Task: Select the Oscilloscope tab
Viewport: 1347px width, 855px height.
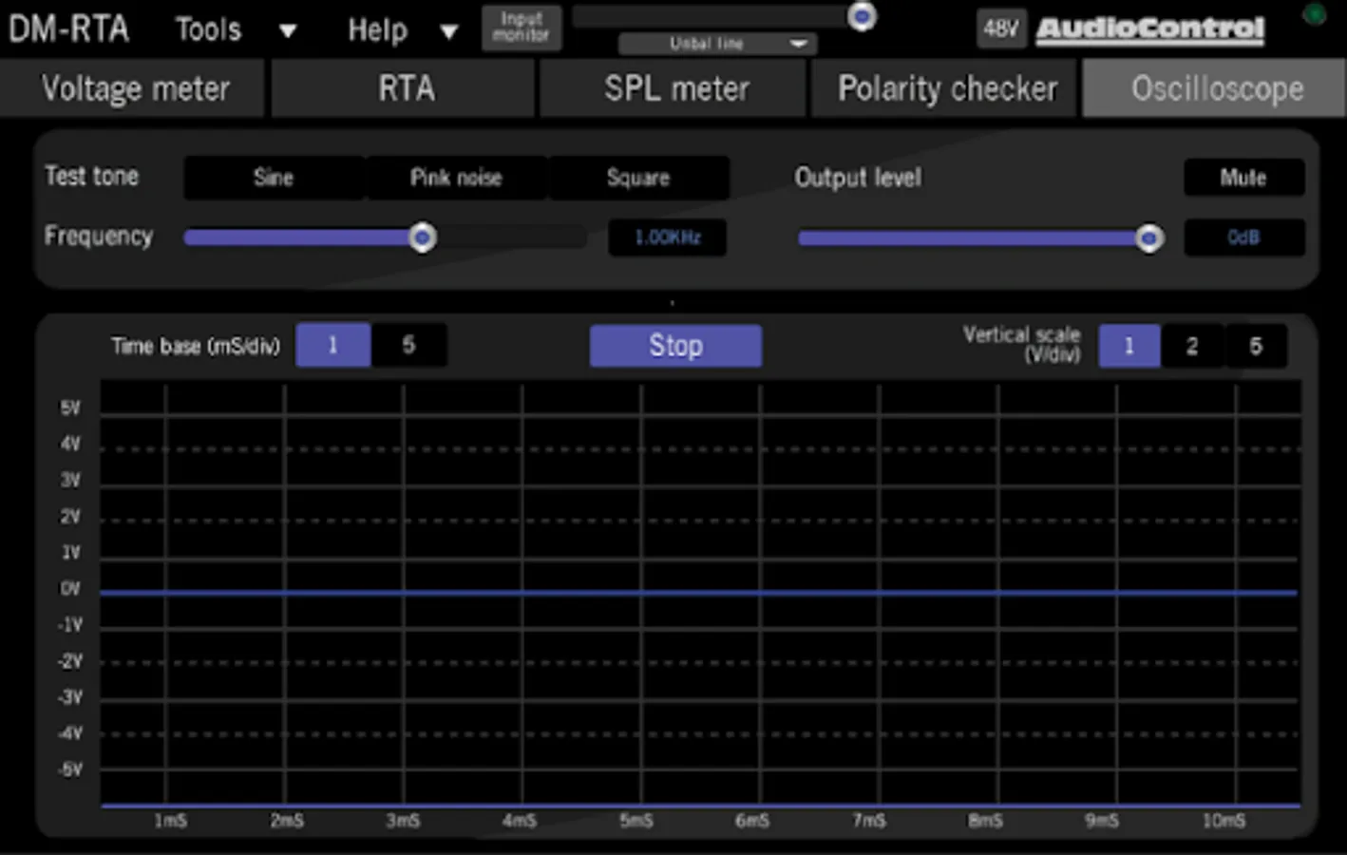Action: 1215,88
